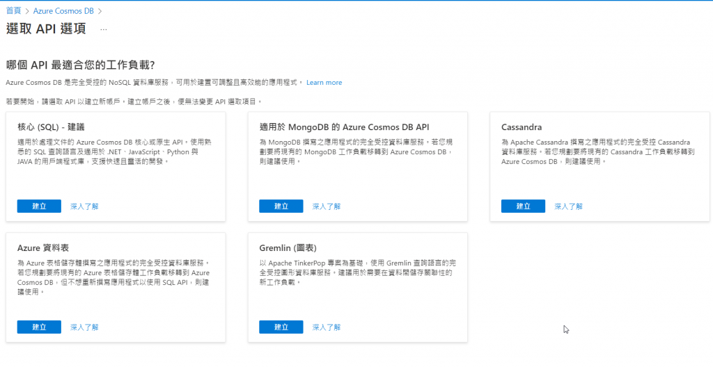Go to Azure Cosmos DB breadcrumb

point(63,10)
